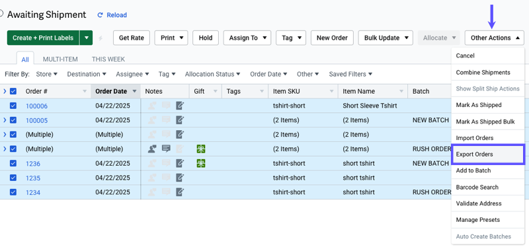Image resolution: width=529 pixels, height=247 pixels.
Task: Open the Tag toolbar dropdown
Action: click(x=291, y=38)
